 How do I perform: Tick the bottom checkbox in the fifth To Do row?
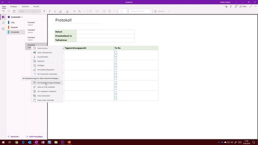click(x=116, y=99)
